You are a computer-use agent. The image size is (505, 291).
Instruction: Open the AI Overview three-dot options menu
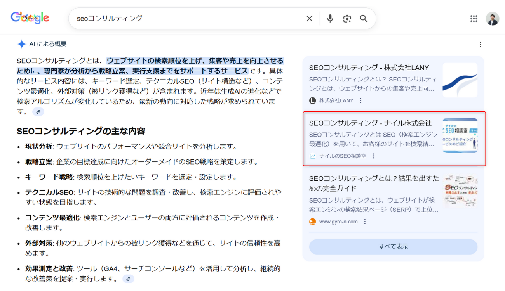tap(481, 44)
